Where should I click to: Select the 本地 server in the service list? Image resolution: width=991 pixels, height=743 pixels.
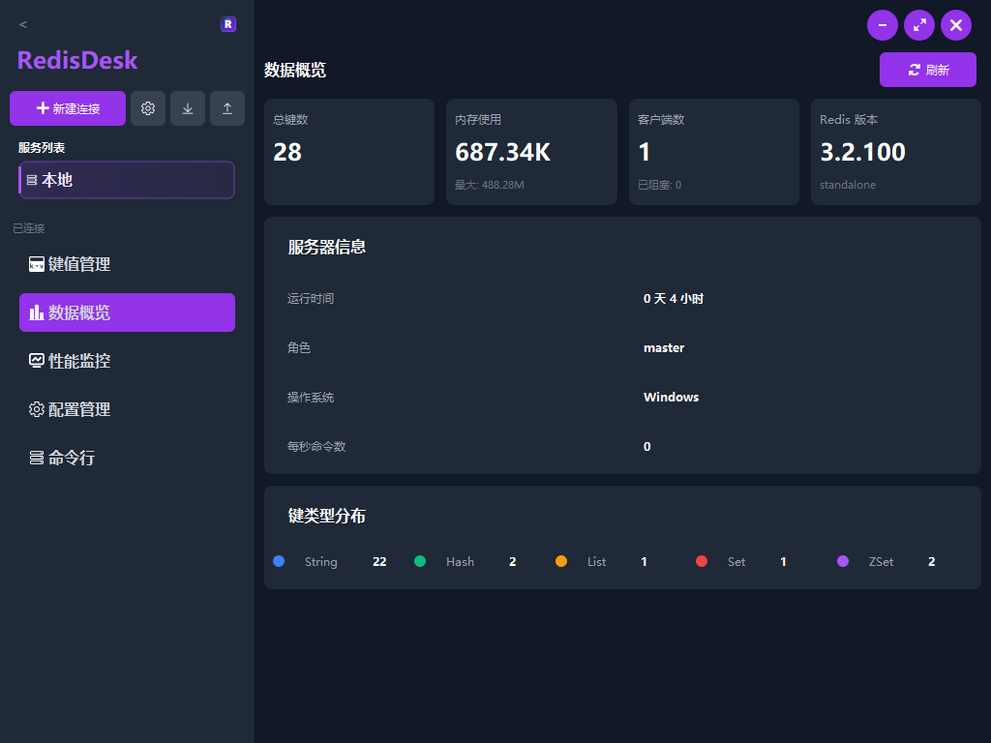(x=127, y=180)
